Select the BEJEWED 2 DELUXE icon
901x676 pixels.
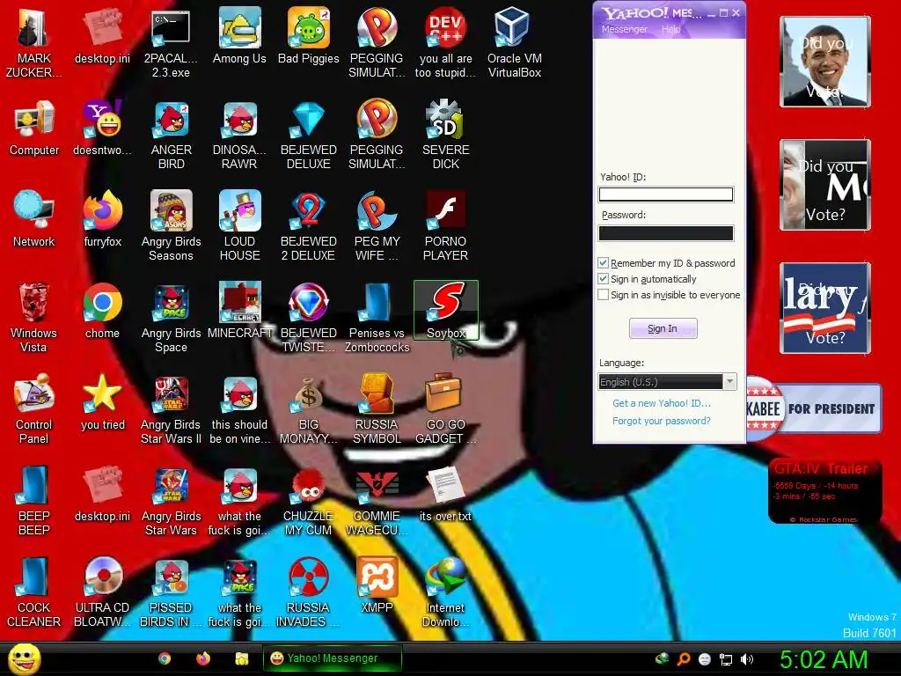click(309, 226)
